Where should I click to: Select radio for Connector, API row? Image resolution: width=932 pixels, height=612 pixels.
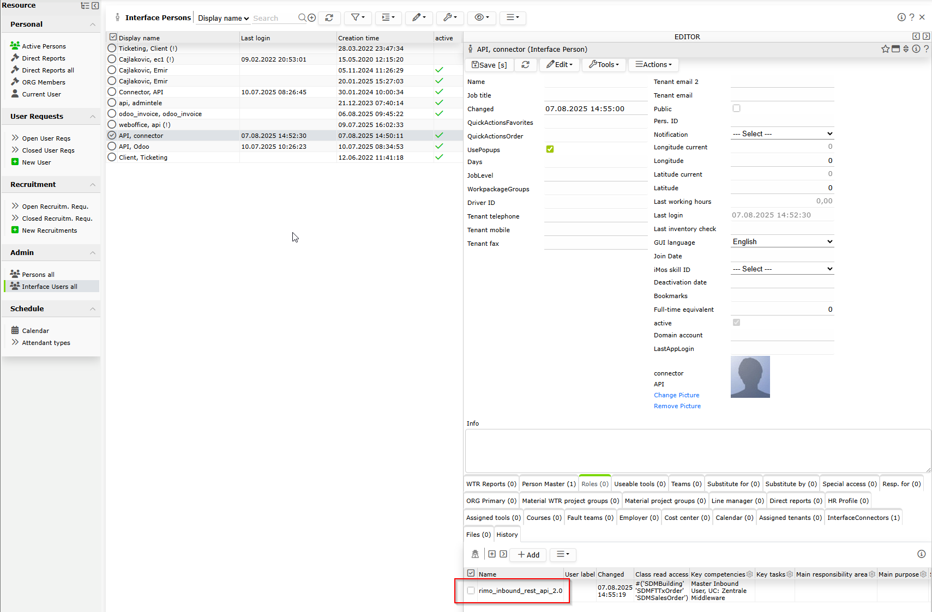pyautogui.click(x=112, y=92)
